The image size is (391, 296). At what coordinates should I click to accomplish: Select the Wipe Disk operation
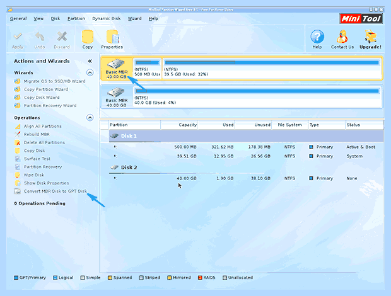tap(34, 175)
